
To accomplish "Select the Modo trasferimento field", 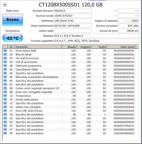I will point(73,26).
